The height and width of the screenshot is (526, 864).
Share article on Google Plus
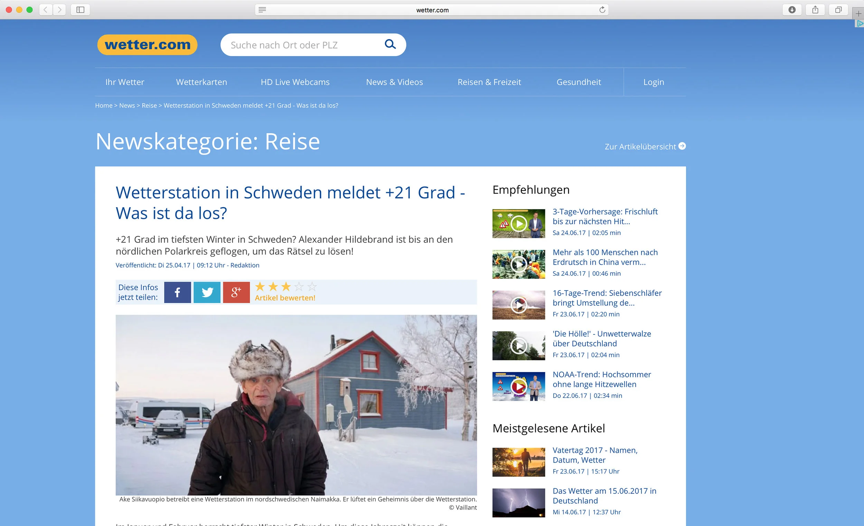click(x=236, y=292)
